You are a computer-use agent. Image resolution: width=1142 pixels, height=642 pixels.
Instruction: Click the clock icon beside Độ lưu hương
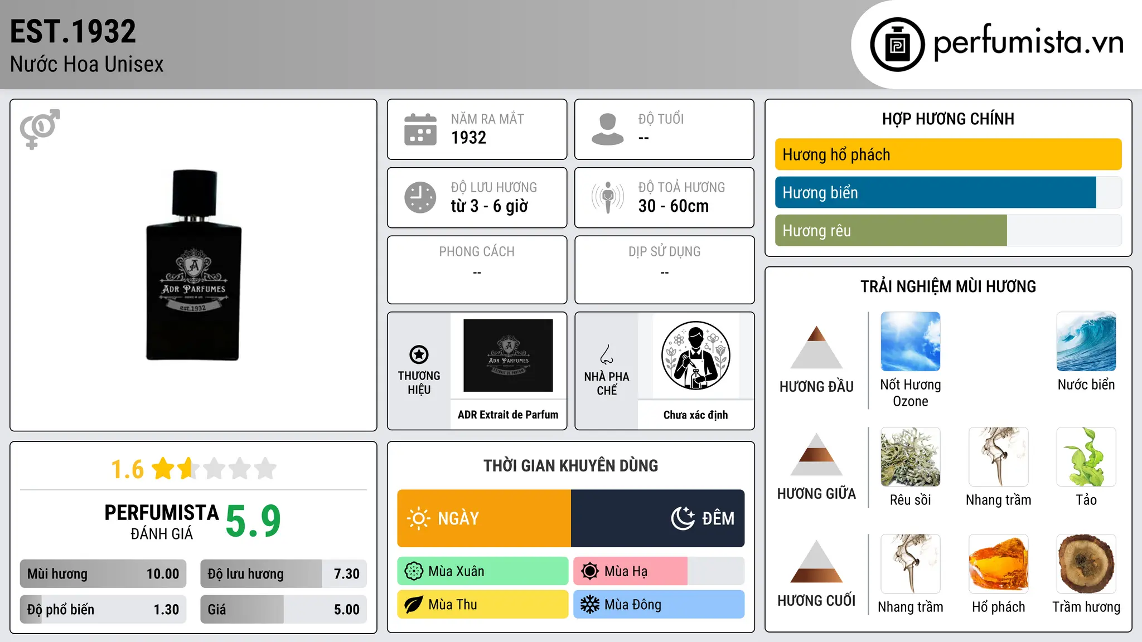[x=420, y=197]
